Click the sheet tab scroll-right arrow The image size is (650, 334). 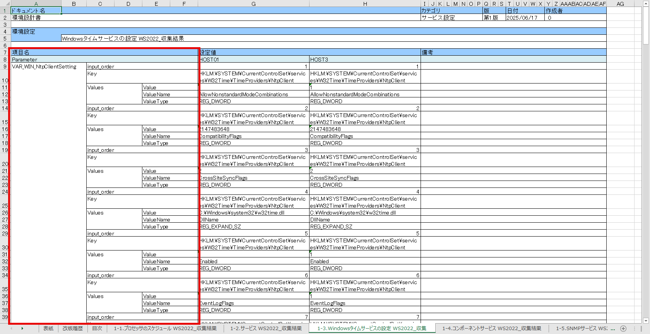click(22, 329)
